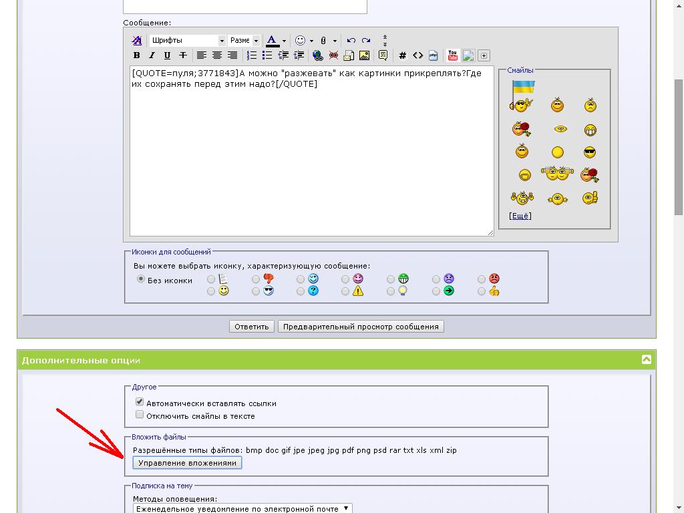Align text left
Viewport: 684px width, 513px height.
coord(201,55)
